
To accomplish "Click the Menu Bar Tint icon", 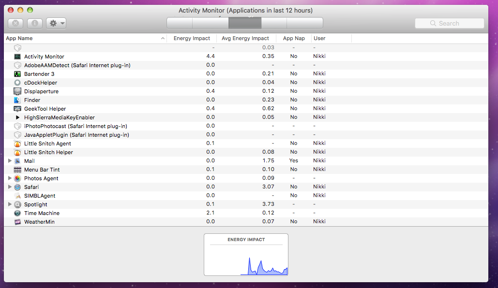I will [x=17, y=170].
